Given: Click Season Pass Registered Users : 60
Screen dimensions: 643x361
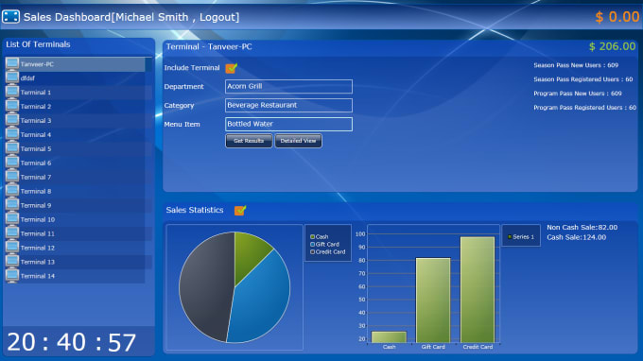Looking at the screenshot, I should click(x=583, y=79).
